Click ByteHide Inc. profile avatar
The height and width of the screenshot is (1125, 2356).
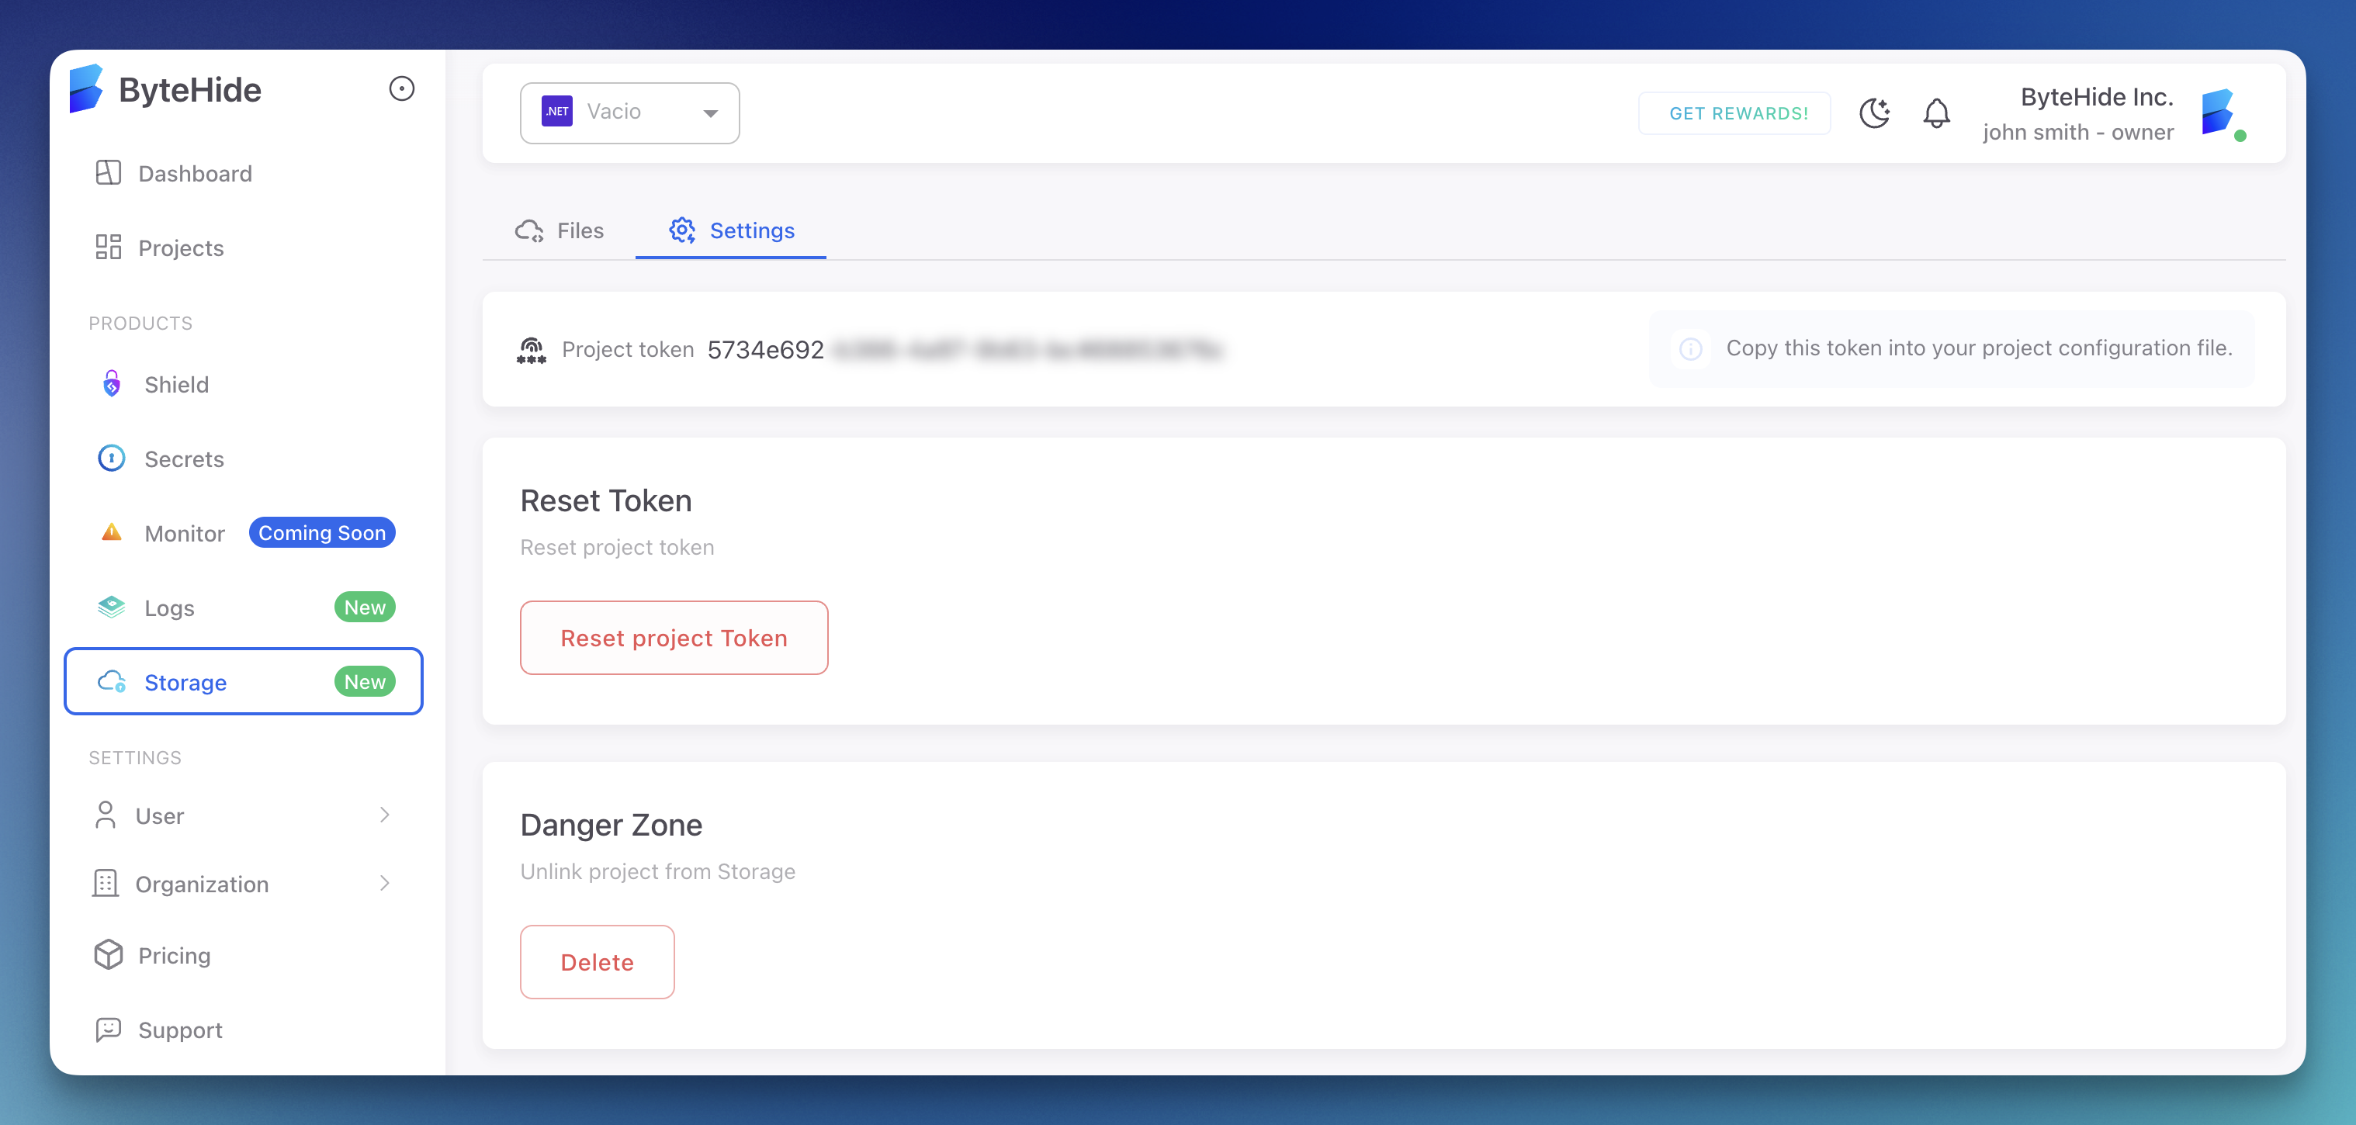(x=2219, y=113)
